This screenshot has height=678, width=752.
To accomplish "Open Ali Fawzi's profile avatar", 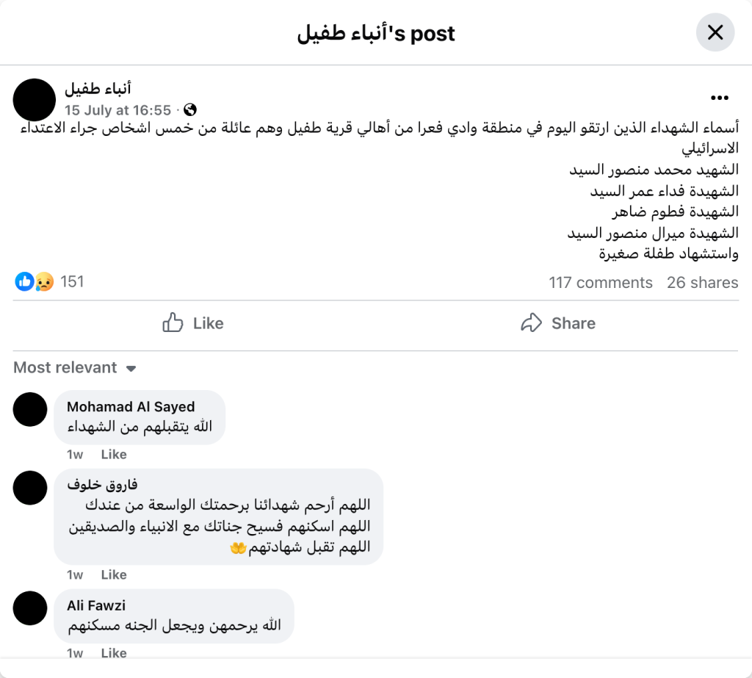I will pyautogui.click(x=30, y=608).
